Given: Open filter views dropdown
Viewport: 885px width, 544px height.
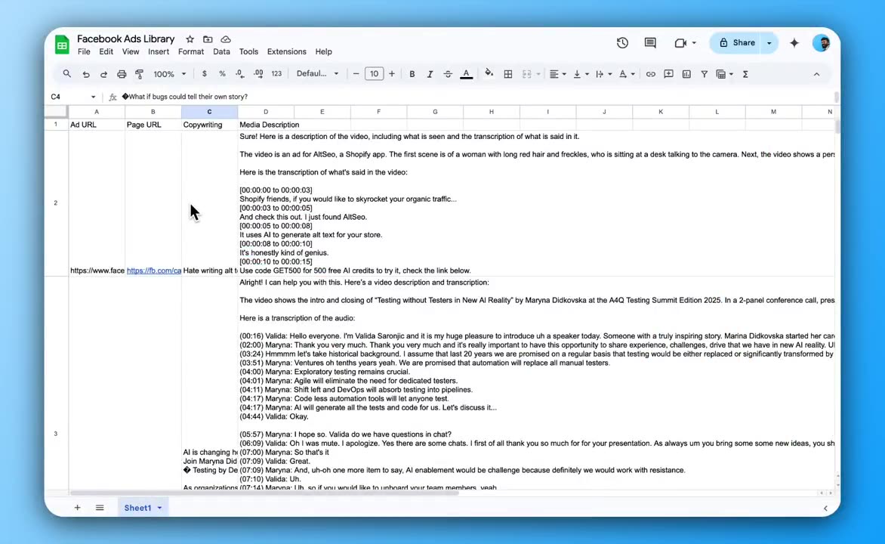Looking at the screenshot, I should pos(724,74).
